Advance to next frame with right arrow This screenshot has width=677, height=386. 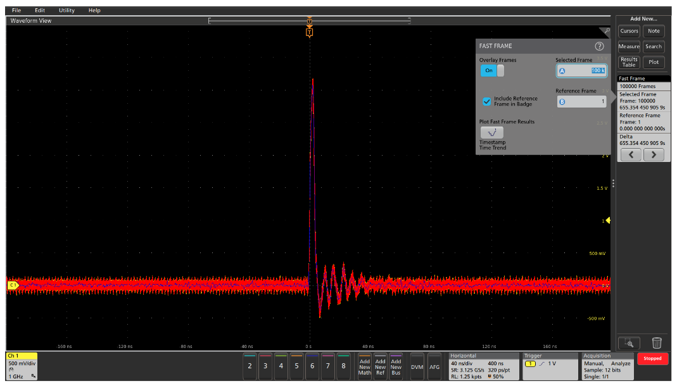(x=654, y=155)
